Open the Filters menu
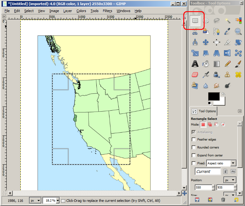This screenshot has width=245, height=206. [x=107, y=11]
